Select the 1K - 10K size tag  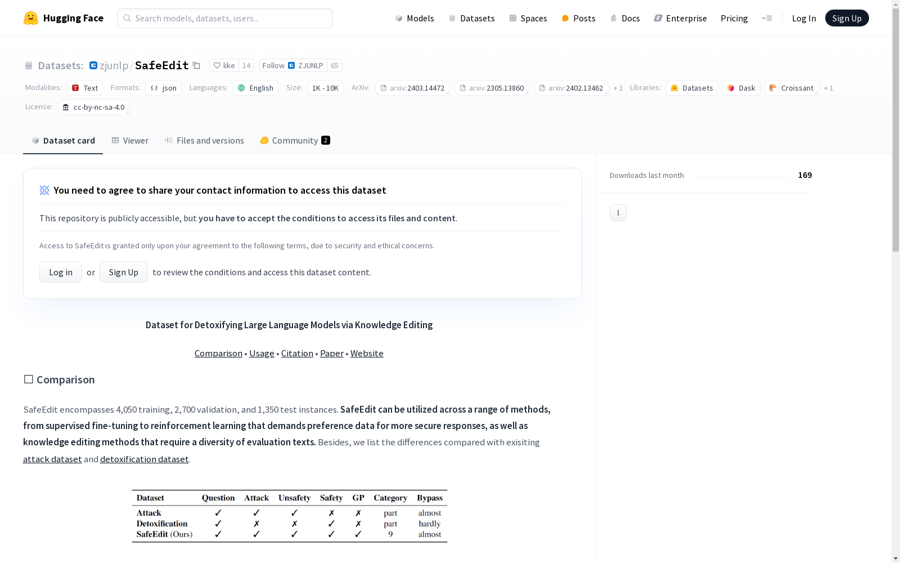[x=325, y=88]
